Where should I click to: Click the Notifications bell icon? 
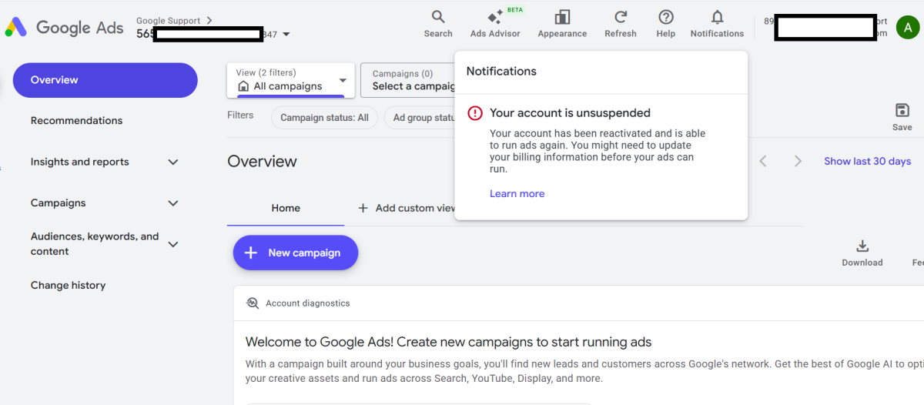717,18
